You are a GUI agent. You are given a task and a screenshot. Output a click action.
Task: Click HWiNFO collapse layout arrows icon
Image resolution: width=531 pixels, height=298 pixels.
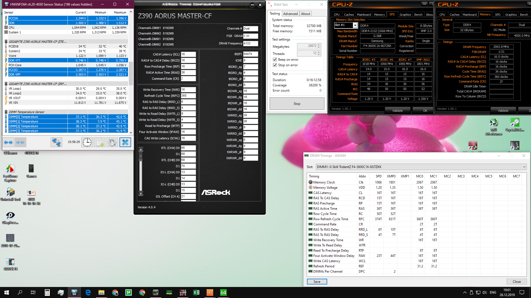[x=20, y=142]
